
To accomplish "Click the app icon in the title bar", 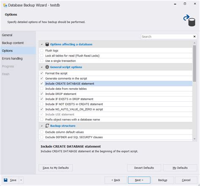I will click(5, 5).
